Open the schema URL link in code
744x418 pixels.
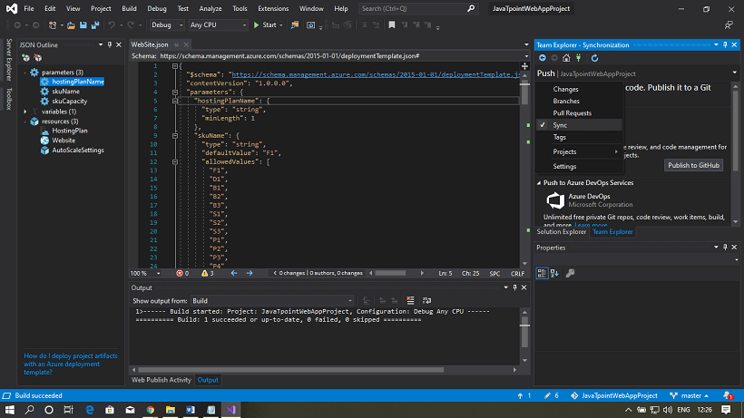point(375,74)
